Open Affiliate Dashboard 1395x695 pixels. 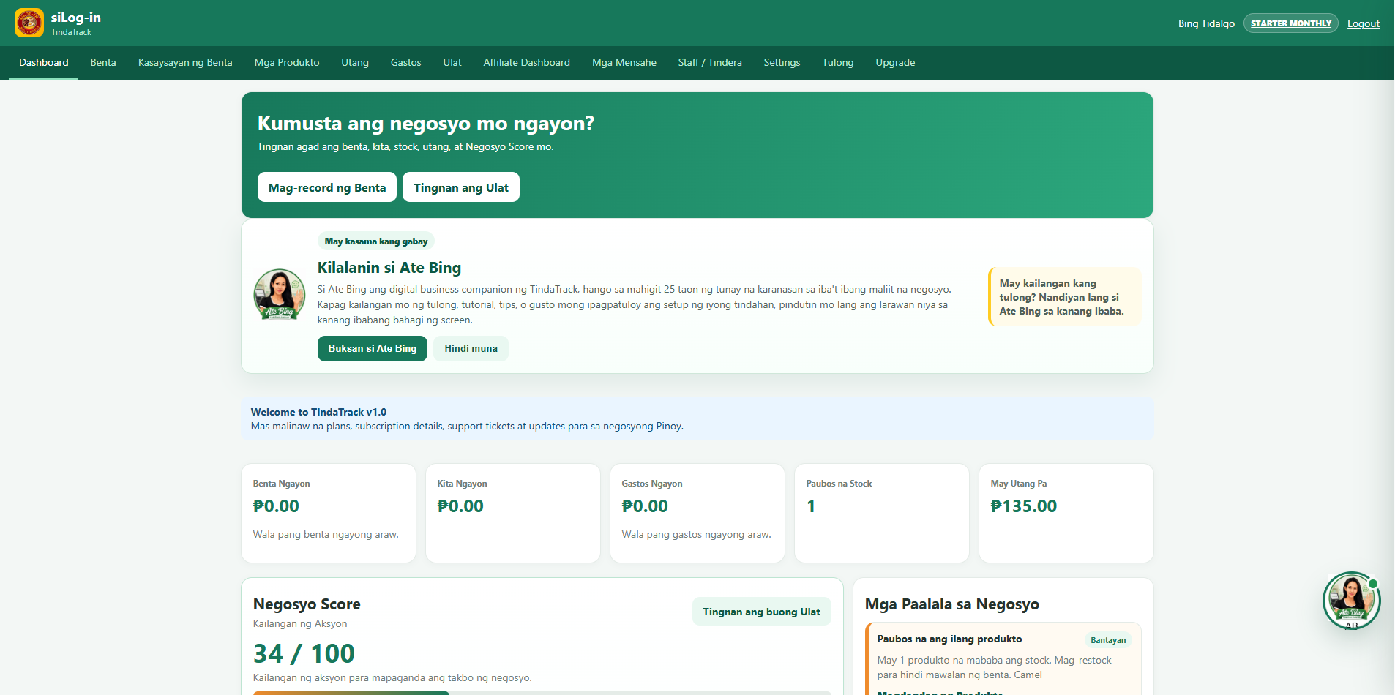coord(527,63)
